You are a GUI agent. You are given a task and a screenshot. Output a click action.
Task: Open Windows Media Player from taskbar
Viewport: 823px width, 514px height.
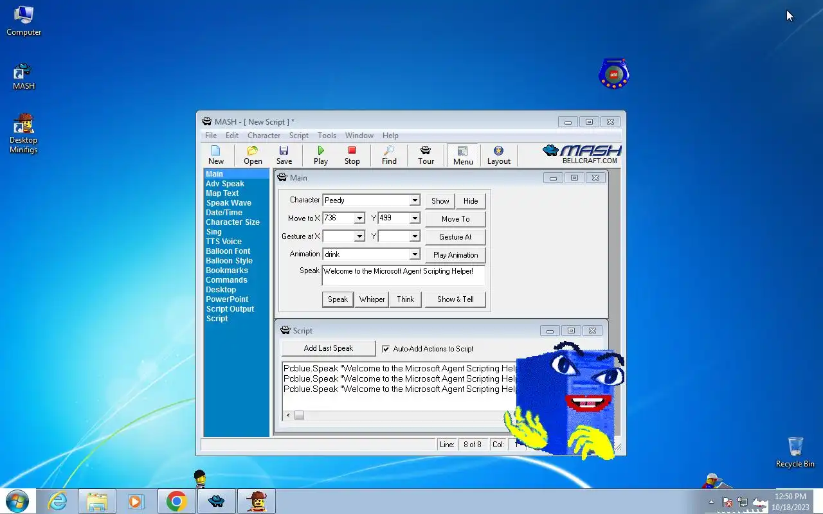136,501
